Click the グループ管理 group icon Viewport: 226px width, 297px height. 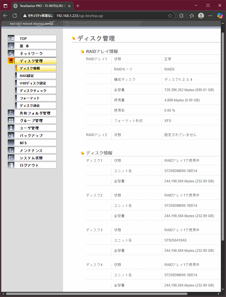[x=11, y=120]
